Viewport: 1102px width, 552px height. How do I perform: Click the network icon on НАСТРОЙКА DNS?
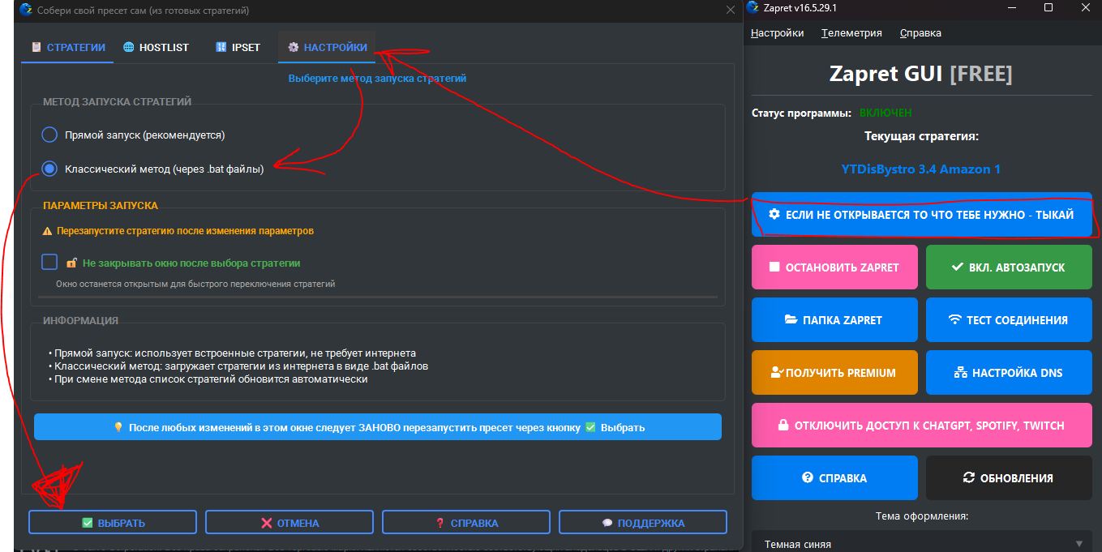[x=961, y=372]
